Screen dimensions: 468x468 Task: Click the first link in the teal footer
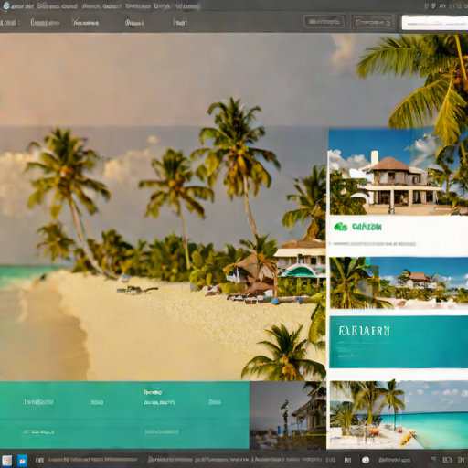(38, 402)
